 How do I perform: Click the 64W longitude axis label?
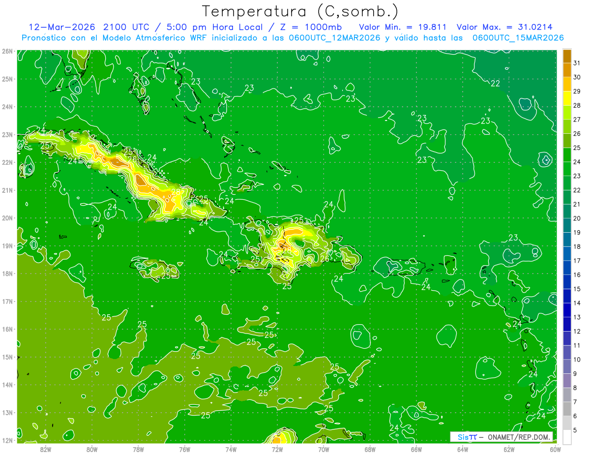coord(463,449)
